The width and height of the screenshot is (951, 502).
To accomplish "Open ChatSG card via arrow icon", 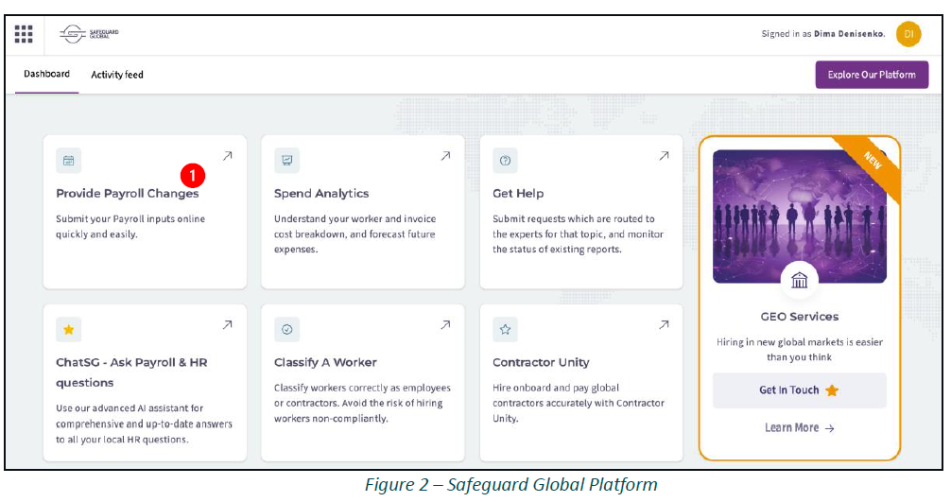I will (228, 325).
